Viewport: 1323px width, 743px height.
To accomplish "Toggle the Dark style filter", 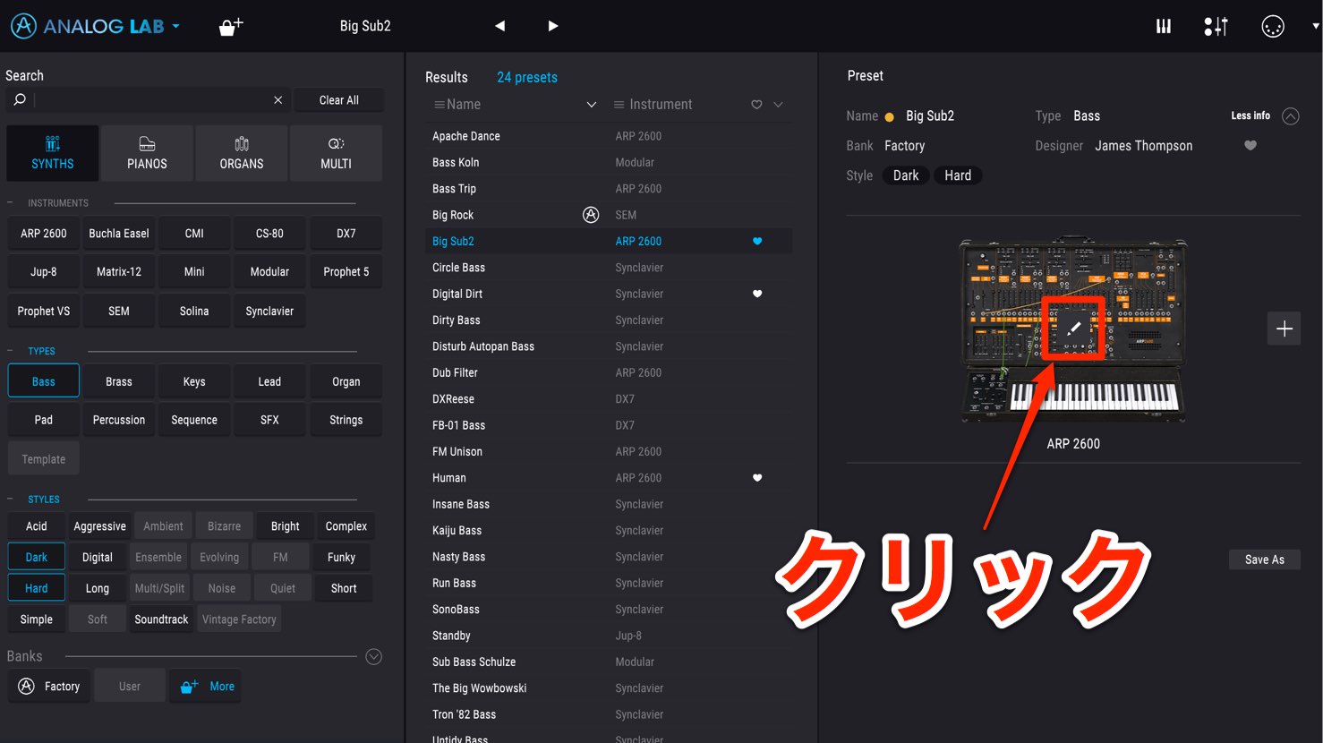I will tap(37, 557).
